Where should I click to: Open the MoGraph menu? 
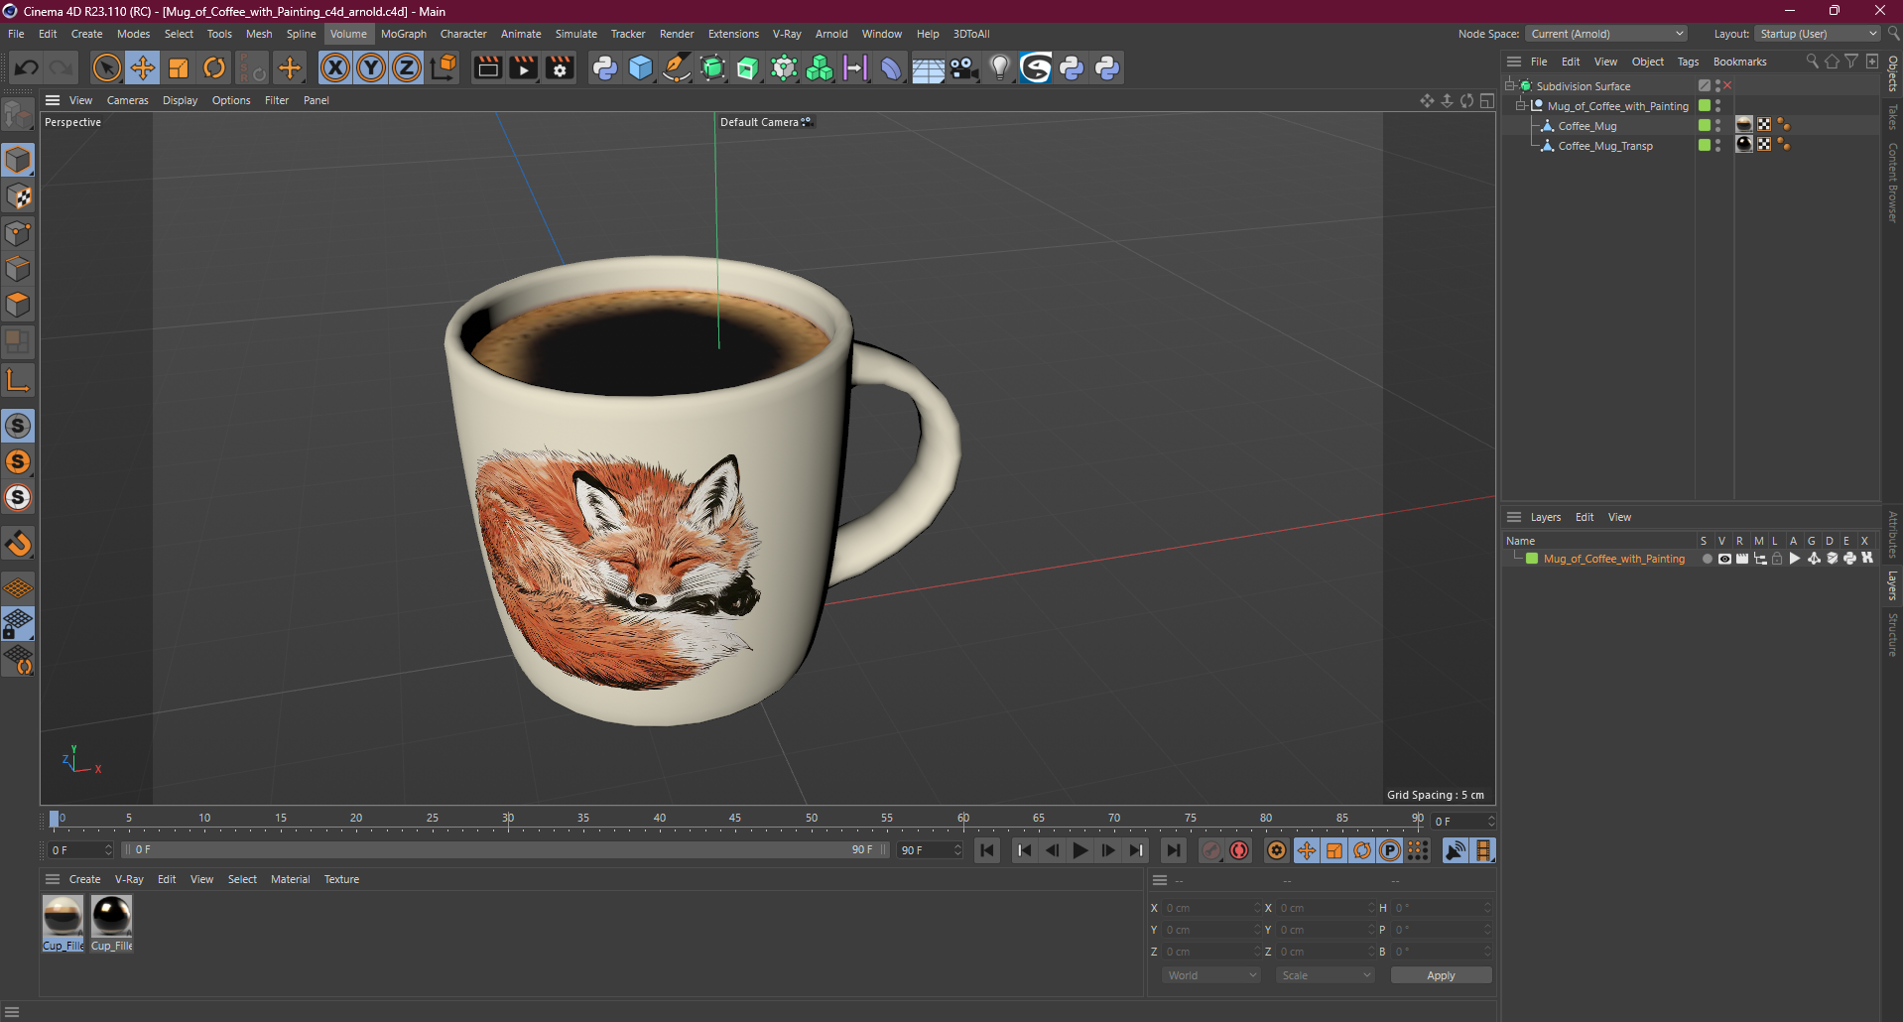click(x=403, y=34)
